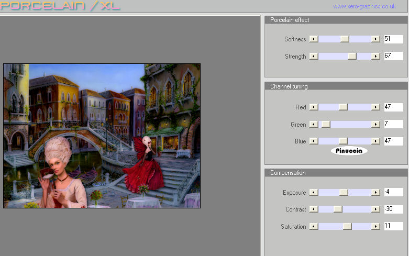409x256 pixels.
Task: Click the Green slider thumb
Action: tap(326, 125)
